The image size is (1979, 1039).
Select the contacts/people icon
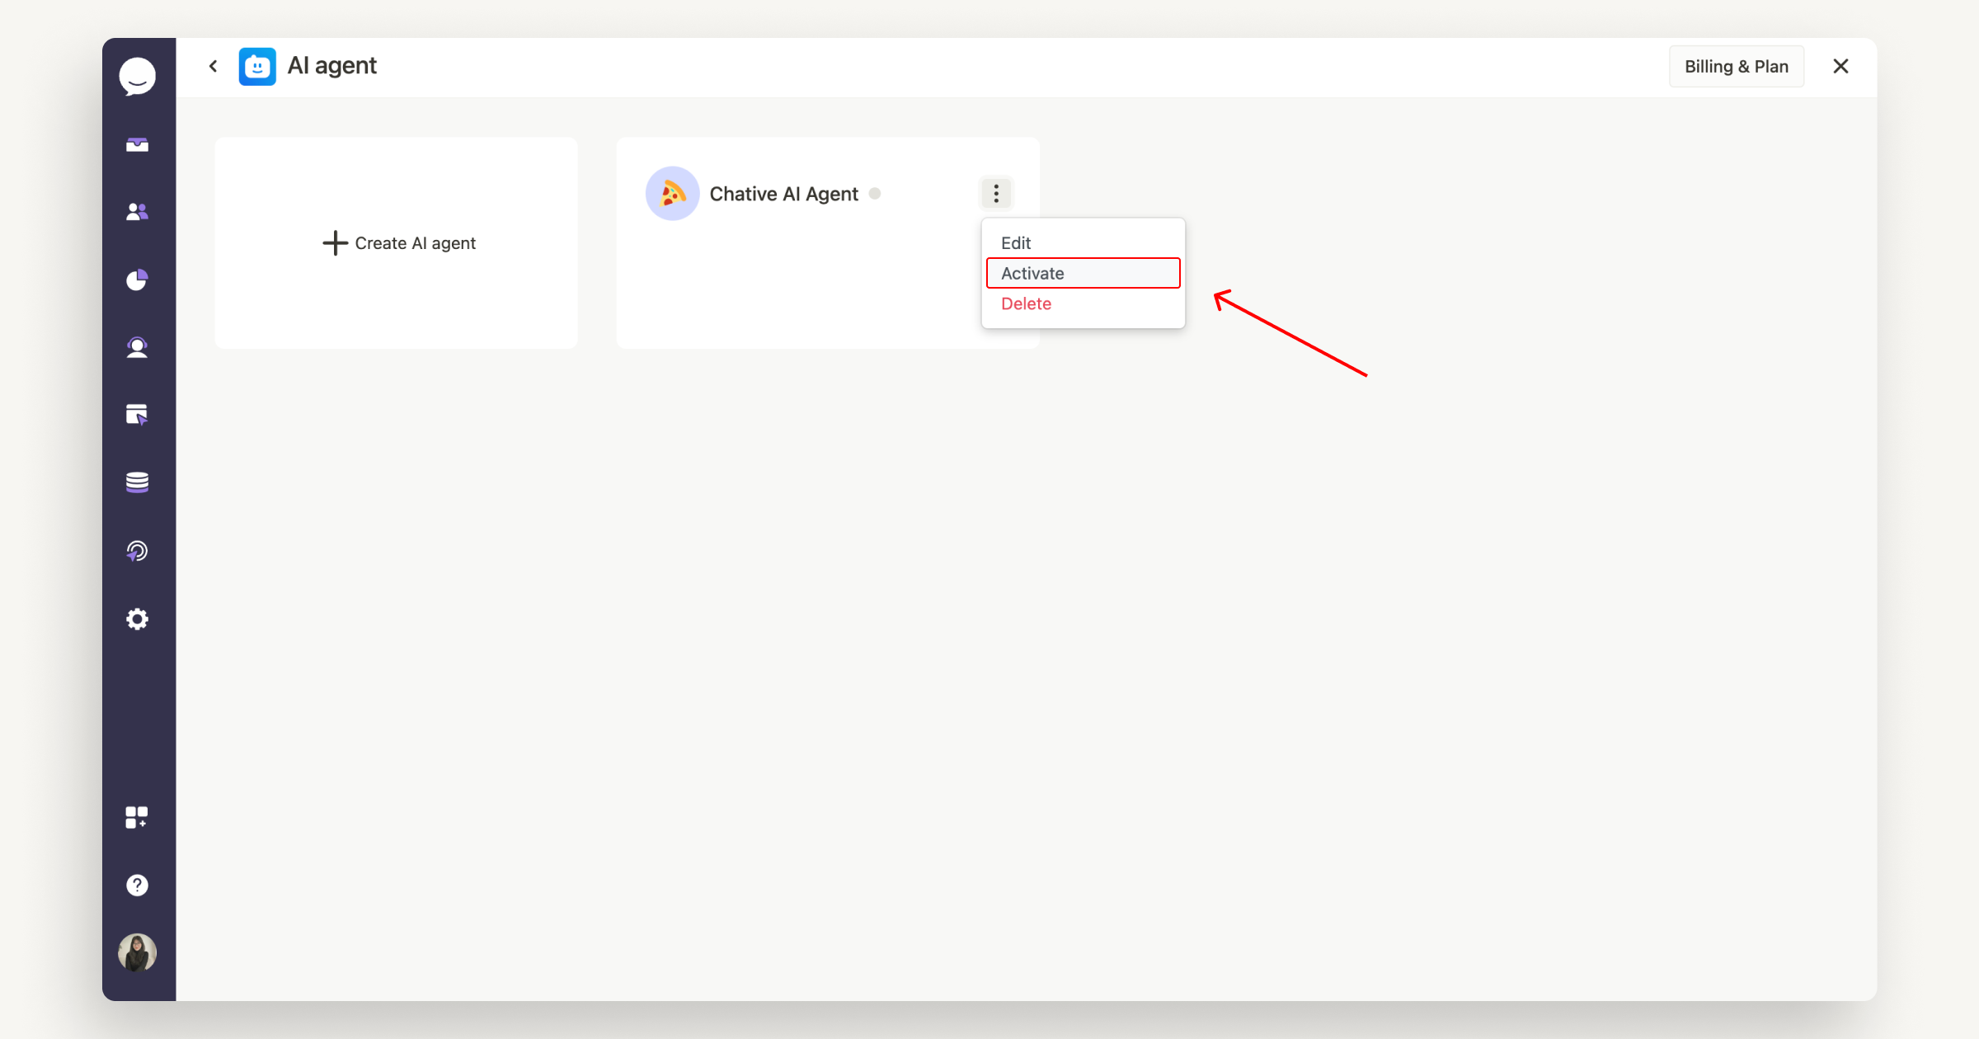point(136,210)
